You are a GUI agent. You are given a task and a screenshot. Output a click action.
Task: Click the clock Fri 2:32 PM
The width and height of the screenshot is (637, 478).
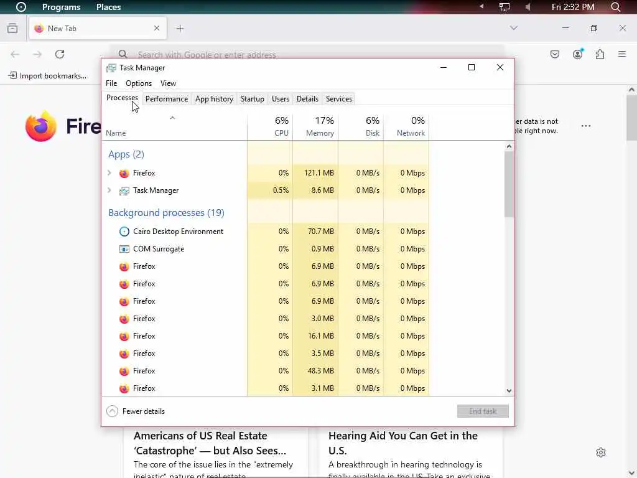573,7
